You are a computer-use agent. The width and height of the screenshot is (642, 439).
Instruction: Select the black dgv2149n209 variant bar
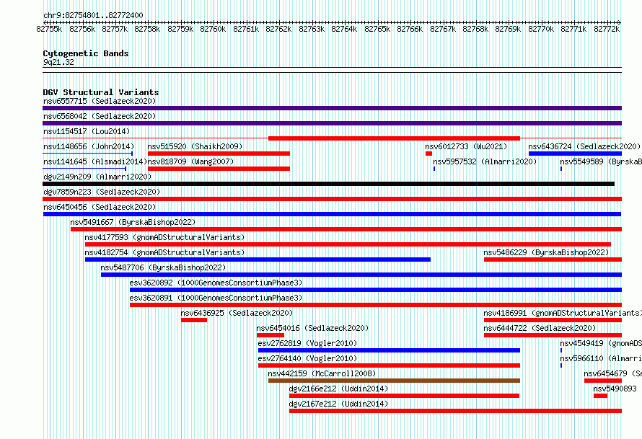[328, 184]
